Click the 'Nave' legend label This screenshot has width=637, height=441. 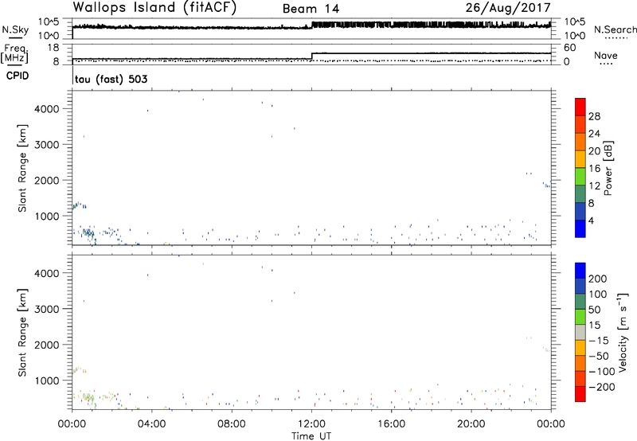pyautogui.click(x=606, y=55)
